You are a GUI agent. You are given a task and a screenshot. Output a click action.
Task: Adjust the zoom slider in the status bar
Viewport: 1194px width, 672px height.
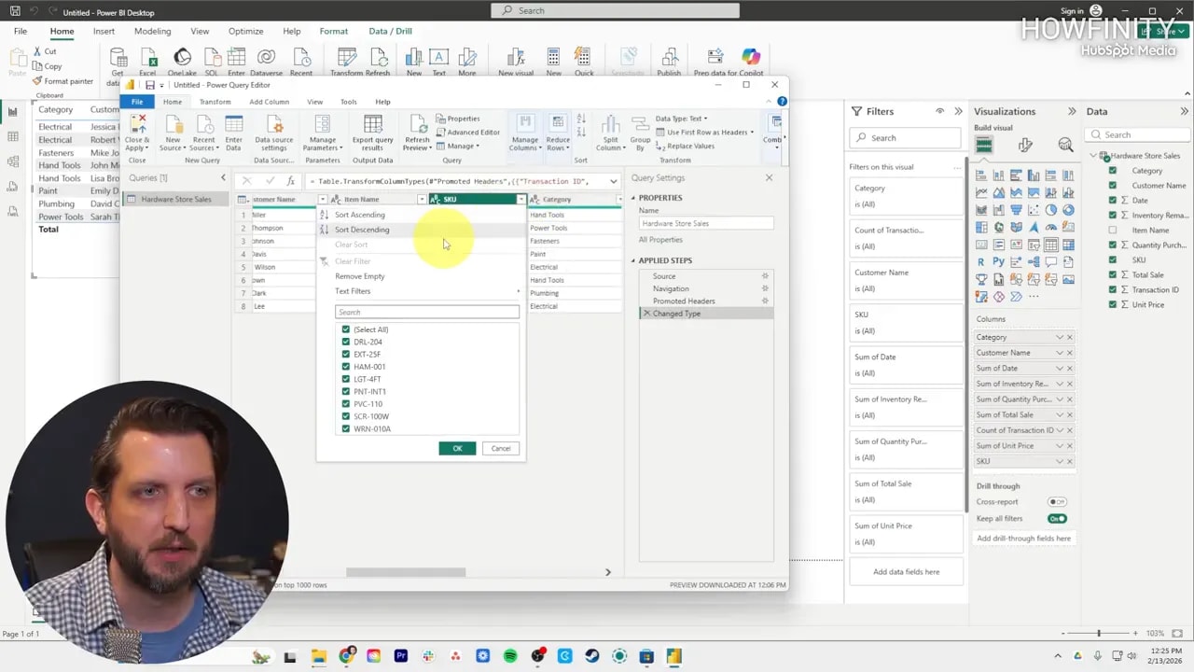[1098, 634]
